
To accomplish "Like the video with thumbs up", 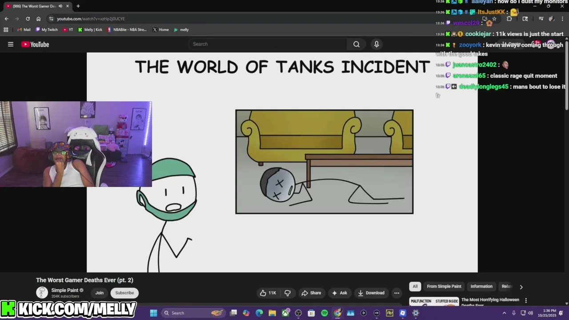I will (268, 293).
